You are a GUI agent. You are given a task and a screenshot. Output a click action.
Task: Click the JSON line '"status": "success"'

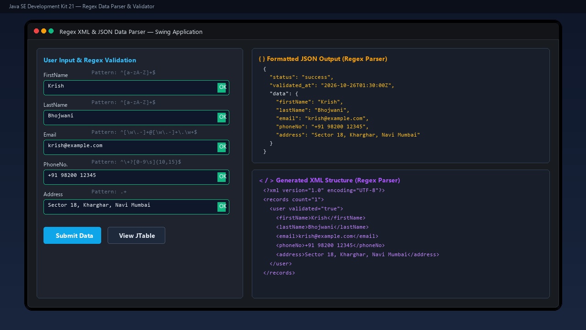pyautogui.click(x=302, y=77)
